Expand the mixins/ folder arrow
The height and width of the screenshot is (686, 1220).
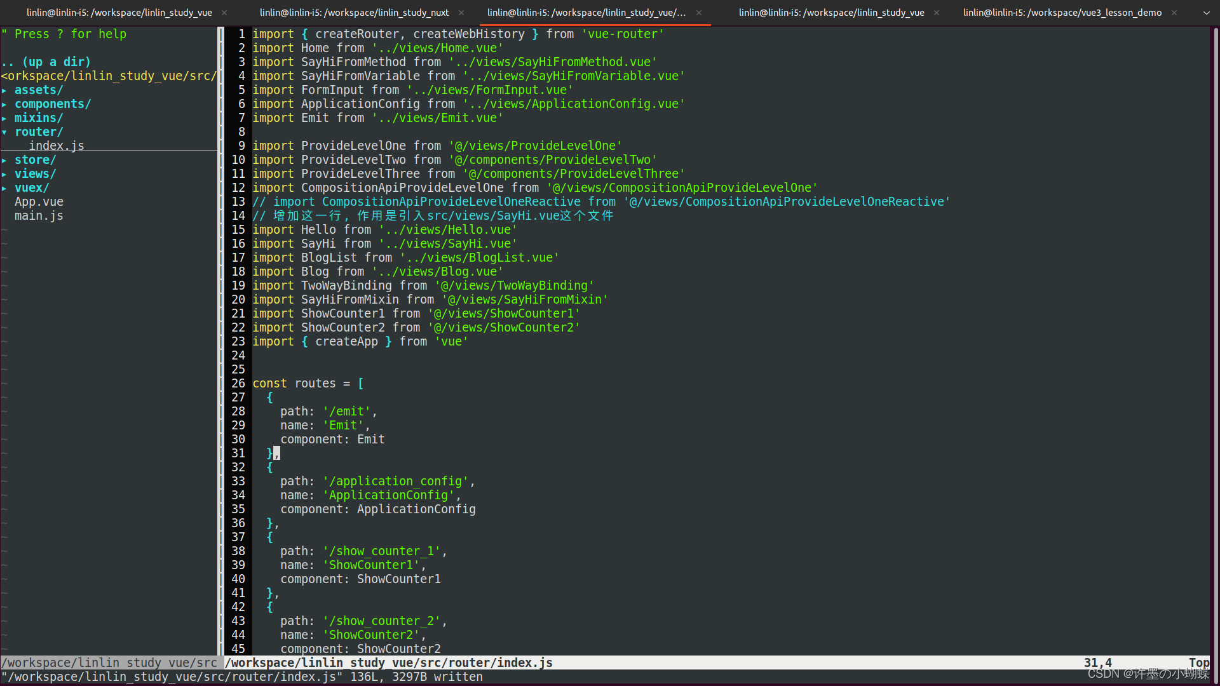click(x=4, y=118)
